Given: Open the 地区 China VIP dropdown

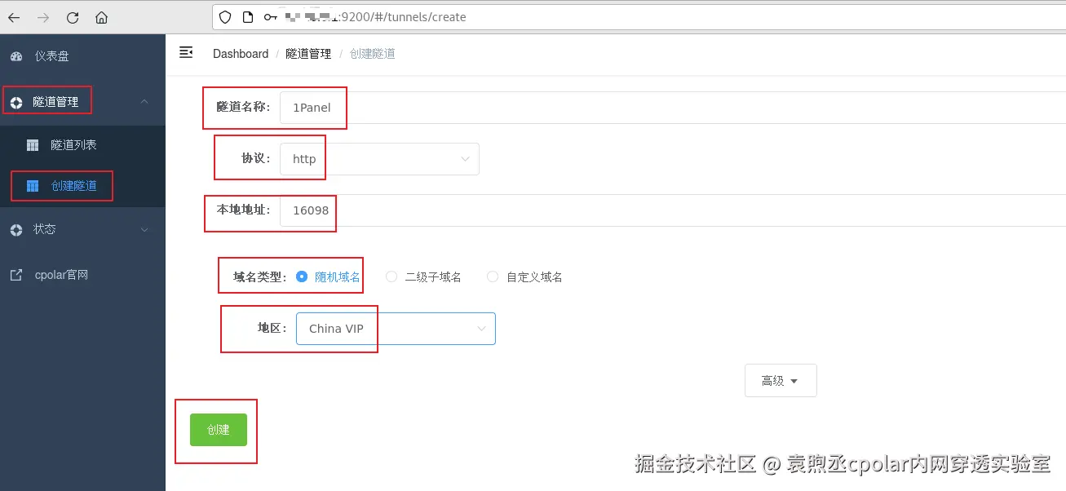Looking at the screenshot, I should click(396, 329).
